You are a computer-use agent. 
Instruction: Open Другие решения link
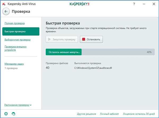point(86,114)
